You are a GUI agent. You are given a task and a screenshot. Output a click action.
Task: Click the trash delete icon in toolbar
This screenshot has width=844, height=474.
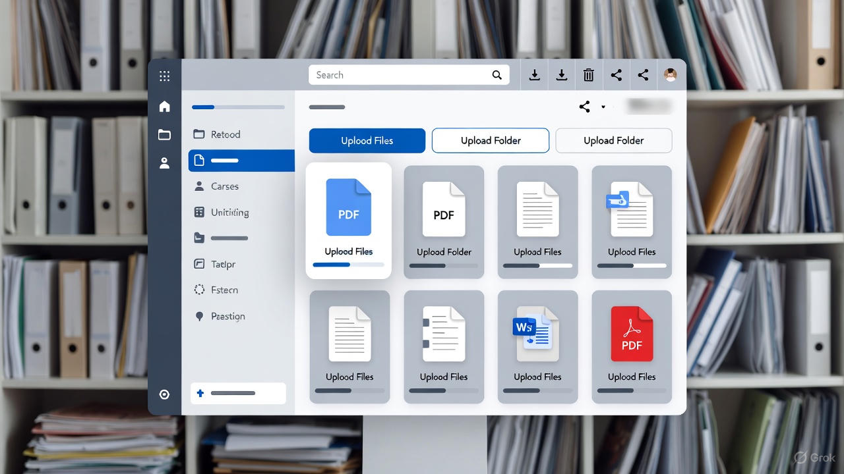coord(589,75)
